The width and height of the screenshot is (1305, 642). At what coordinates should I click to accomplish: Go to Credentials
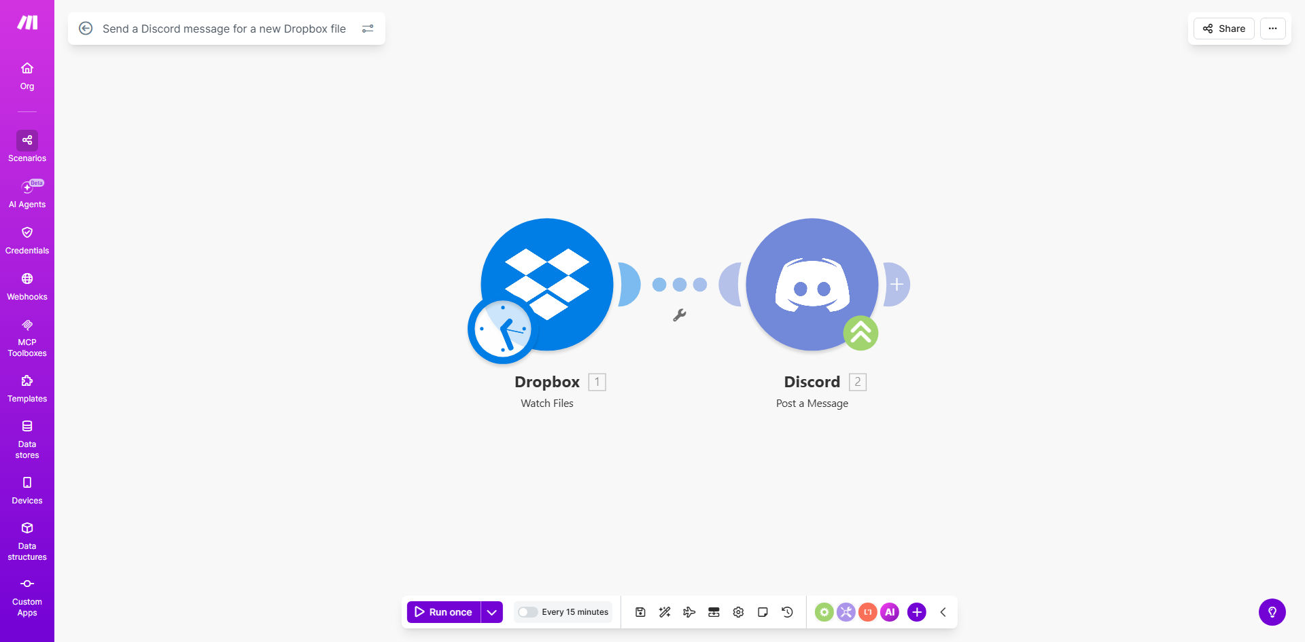coord(27,240)
